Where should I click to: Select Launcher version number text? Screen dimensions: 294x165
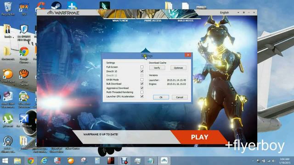tap(176, 80)
